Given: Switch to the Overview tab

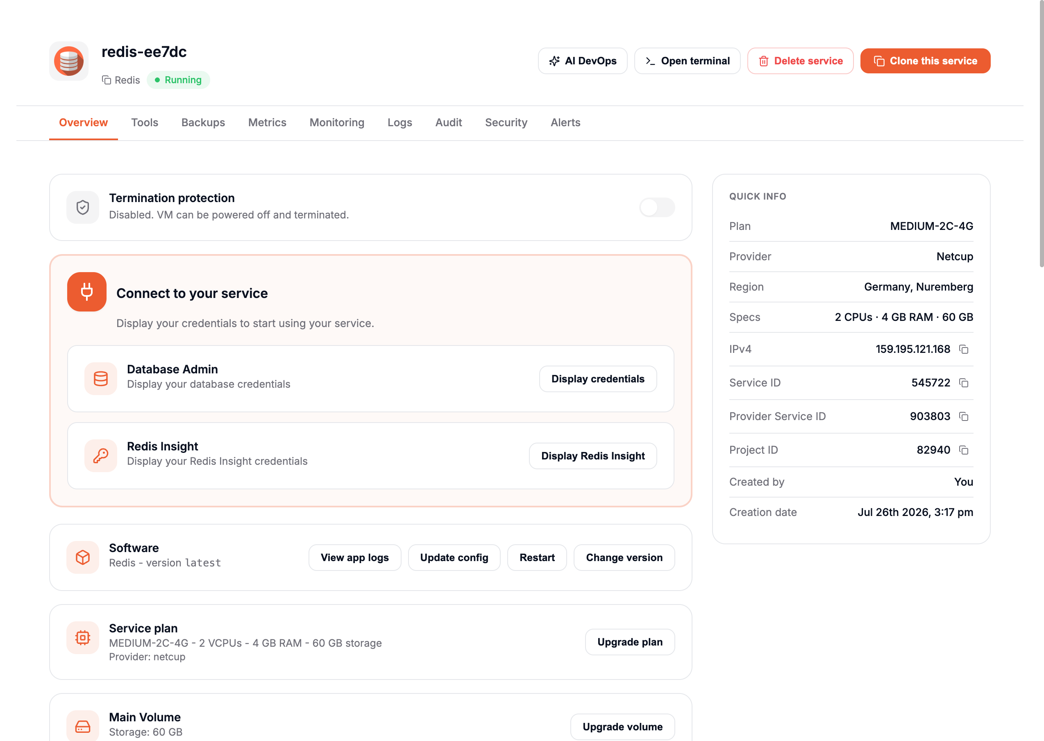Looking at the screenshot, I should (x=84, y=123).
